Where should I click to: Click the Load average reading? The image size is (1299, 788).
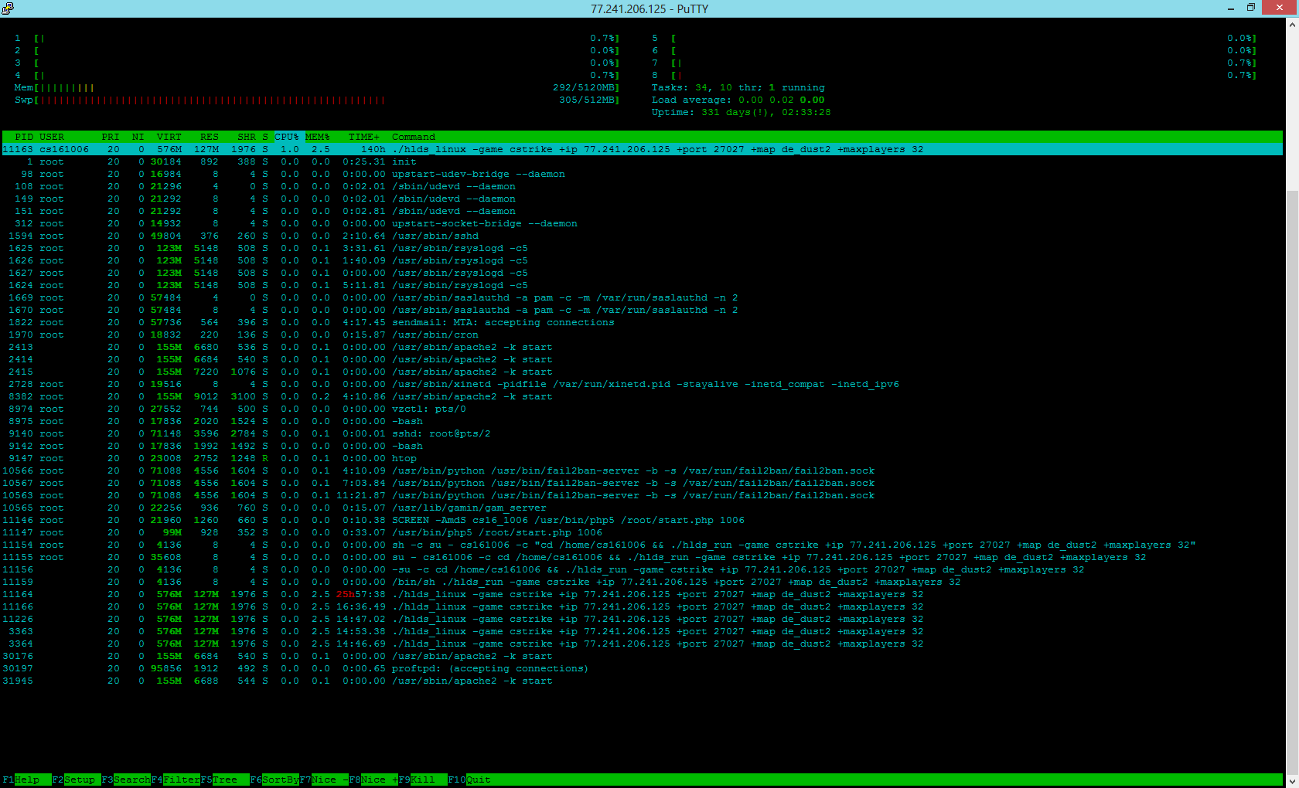[738, 100]
